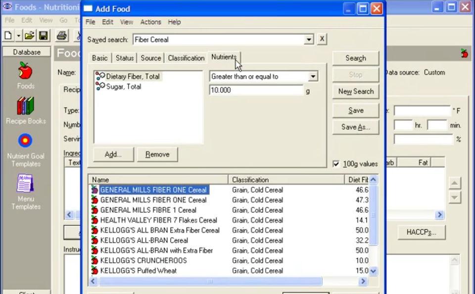This screenshot has width=475, height=294.
Task: Click results list scroll left arrow
Action: point(94,281)
